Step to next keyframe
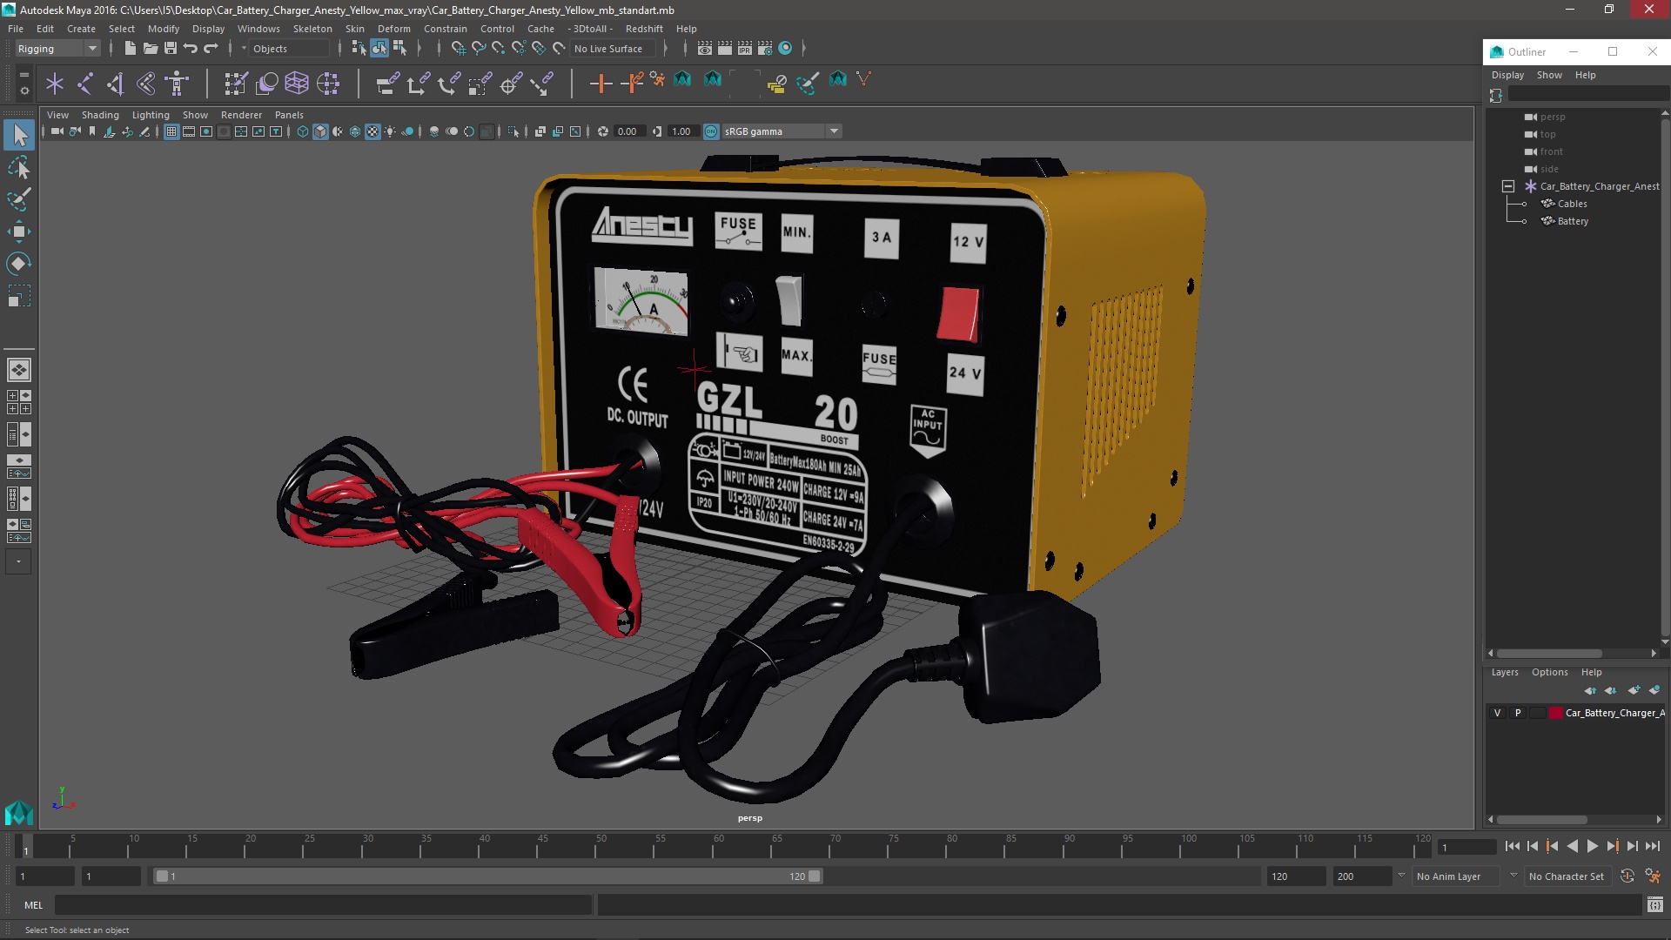This screenshot has width=1671, height=940. click(x=1612, y=846)
